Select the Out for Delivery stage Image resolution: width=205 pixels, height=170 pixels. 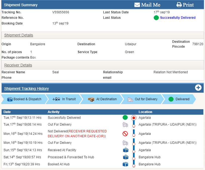[x=142, y=99]
